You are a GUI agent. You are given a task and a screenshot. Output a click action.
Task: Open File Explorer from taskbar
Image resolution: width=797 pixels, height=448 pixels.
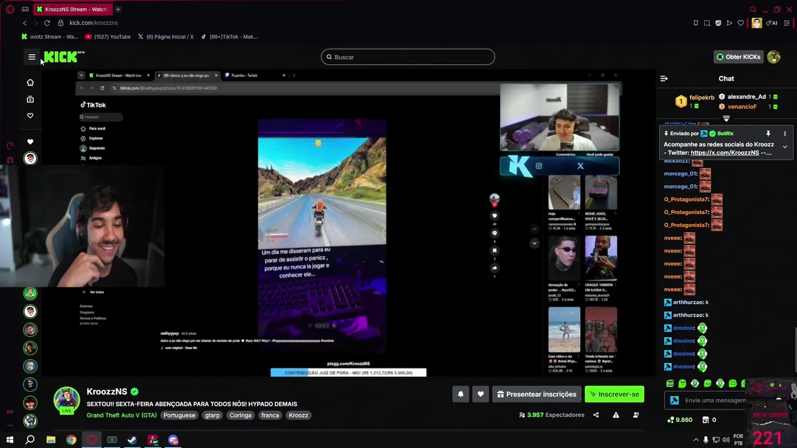(51, 440)
